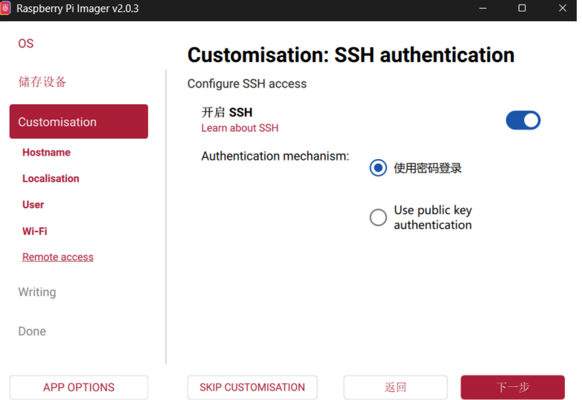The image size is (582, 400).
Task: Select the Customisation sidebar section
Action: click(79, 121)
